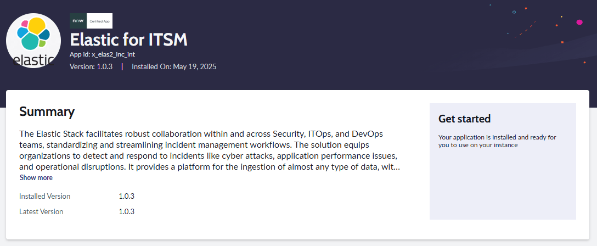597x246 pixels.
Task: Click the Elastic Stack description paragraph
Action: [210, 150]
